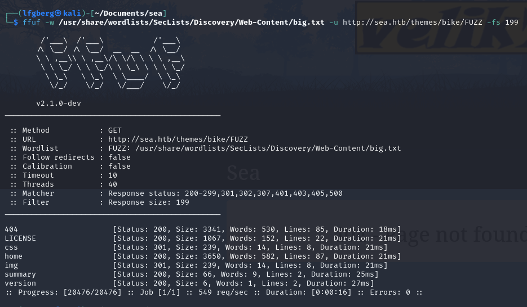Click the 'Duration: 27ms' value
Image resolution: width=527 pixels, height=307 pixels.
tap(338, 283)
